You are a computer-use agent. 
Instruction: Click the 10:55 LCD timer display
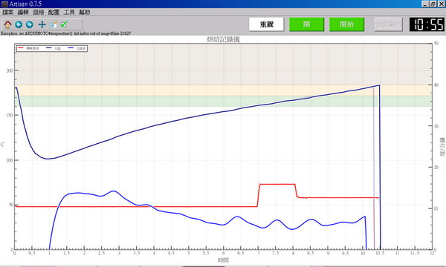coord(427,24)
